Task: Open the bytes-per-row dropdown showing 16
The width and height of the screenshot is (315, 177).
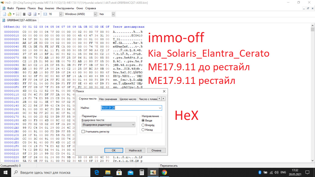Action: pyautogui.click(x=61, y=14)
